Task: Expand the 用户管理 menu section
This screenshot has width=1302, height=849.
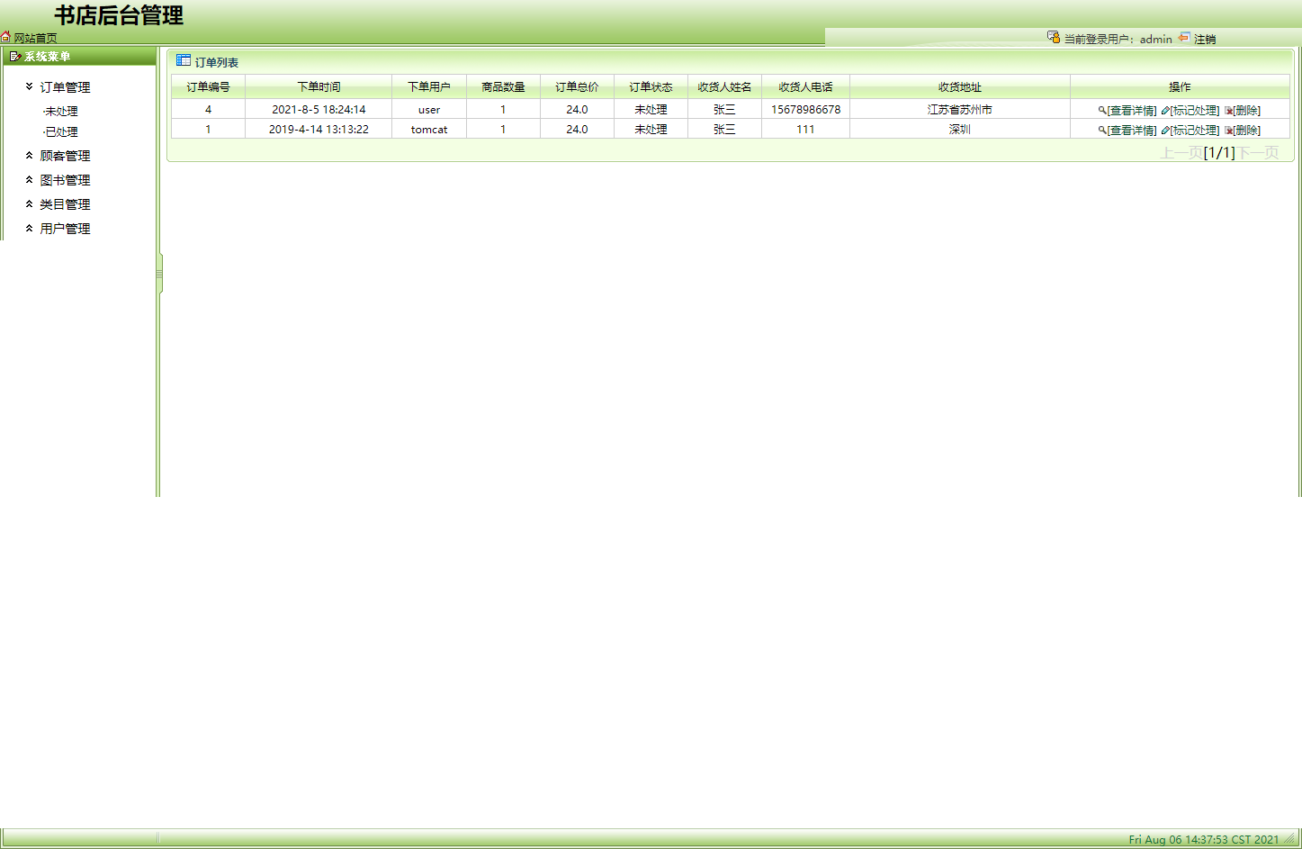Action: pyautogui.click(x=58, y=229)
